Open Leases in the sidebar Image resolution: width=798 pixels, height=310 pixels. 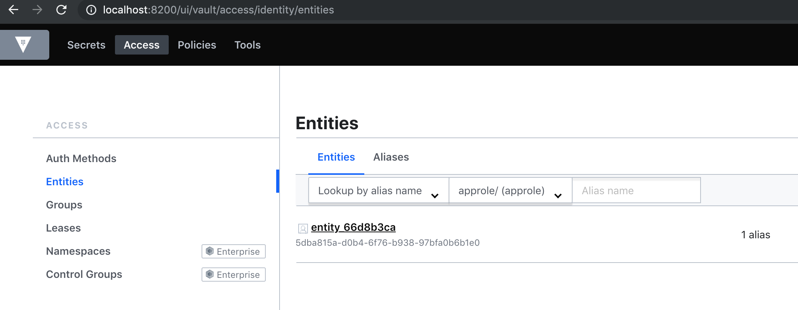(x=63, y=228)
